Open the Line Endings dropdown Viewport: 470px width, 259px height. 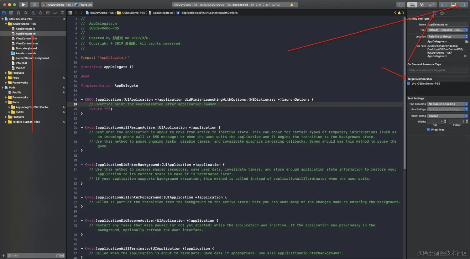448,109
